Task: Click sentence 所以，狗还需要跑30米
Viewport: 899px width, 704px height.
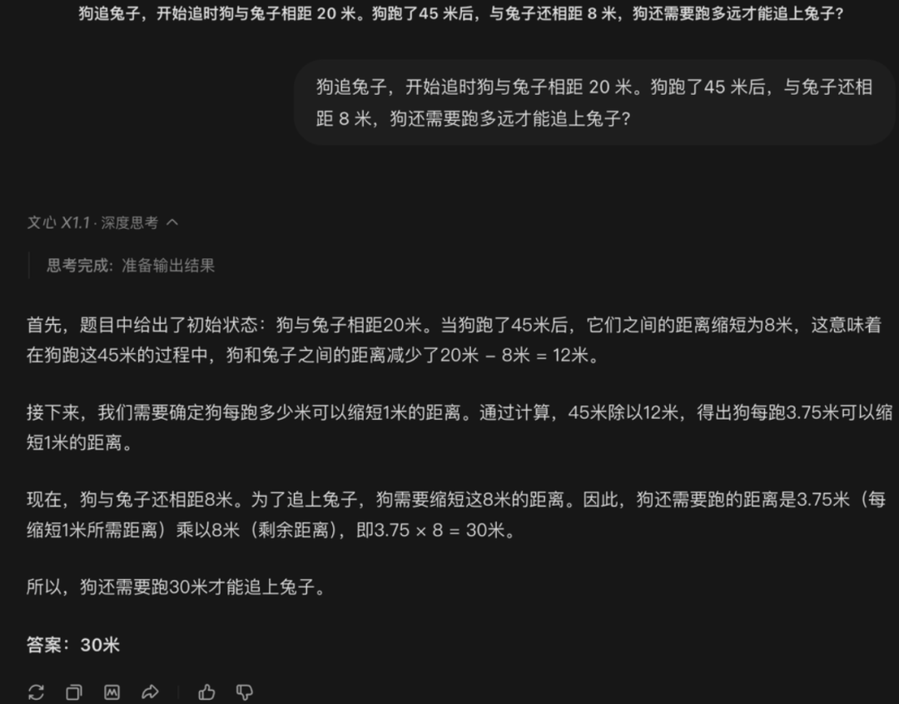Action: (176, 587)
